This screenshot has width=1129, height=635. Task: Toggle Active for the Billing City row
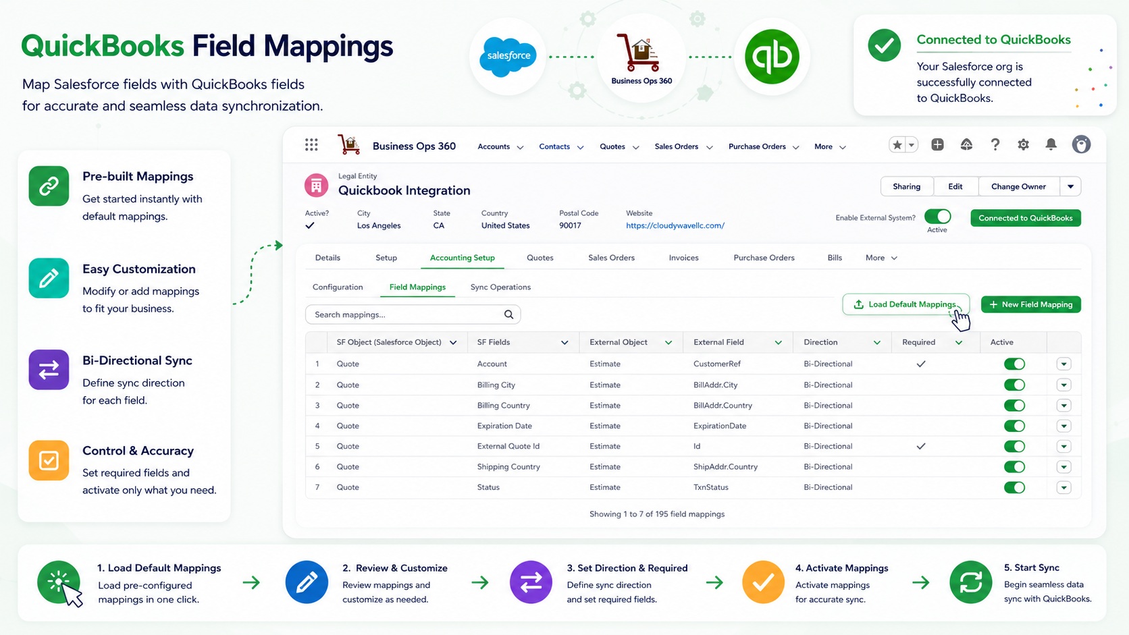1014,385
